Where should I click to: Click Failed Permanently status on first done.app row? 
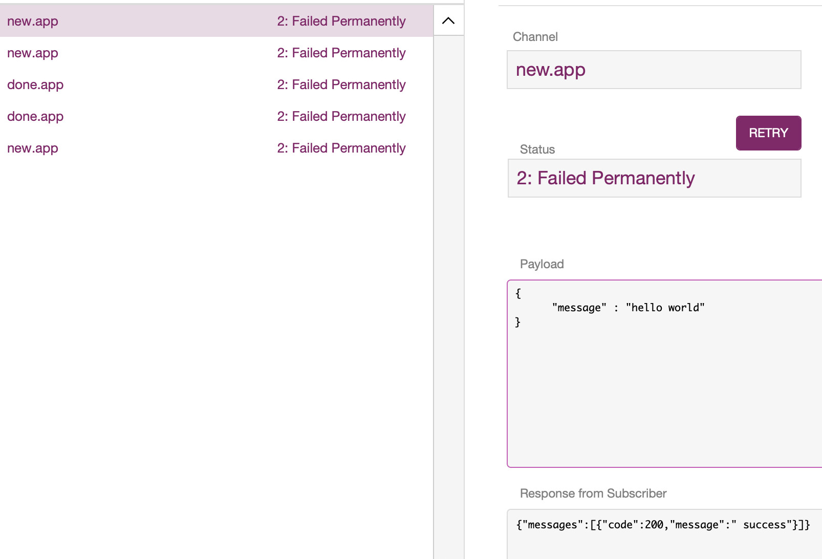click(341, 84)
